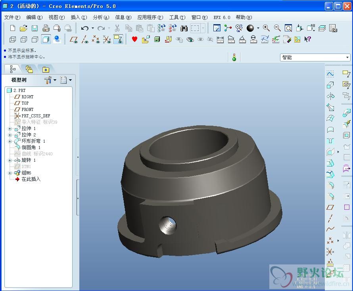The height and width of the screenshot is (291, 353).
Task: Expand the 拉伸 1 feature node
Action: [10, 129]
